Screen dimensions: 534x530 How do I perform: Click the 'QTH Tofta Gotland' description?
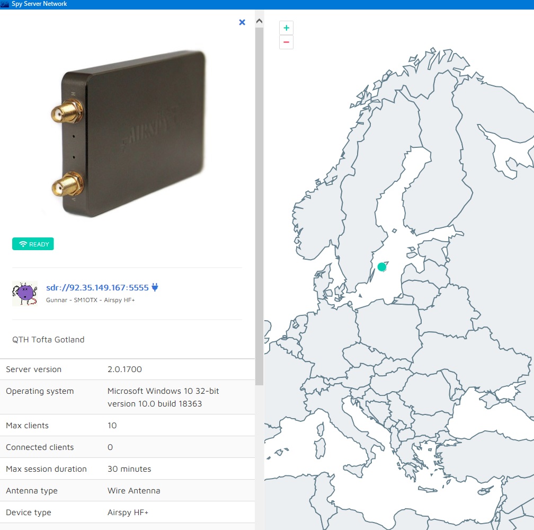pos(48,340)
